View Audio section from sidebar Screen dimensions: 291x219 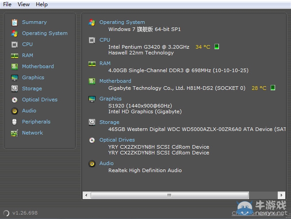click(29, 111)
